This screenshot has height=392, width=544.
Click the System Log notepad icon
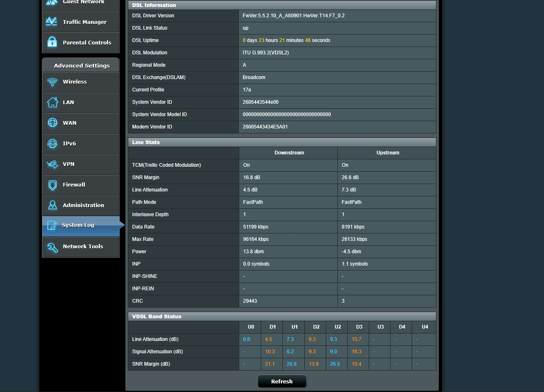[52, 225]
